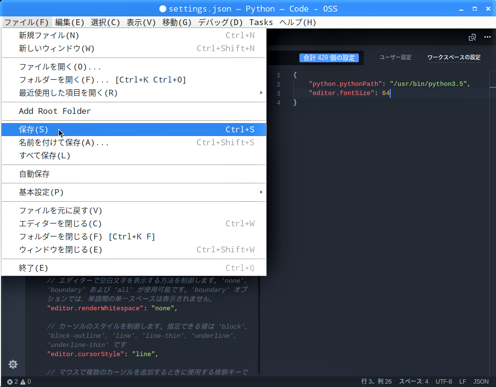
Task: Open the settings search icon in editor toolbar
Action: [x=472, y=37]
